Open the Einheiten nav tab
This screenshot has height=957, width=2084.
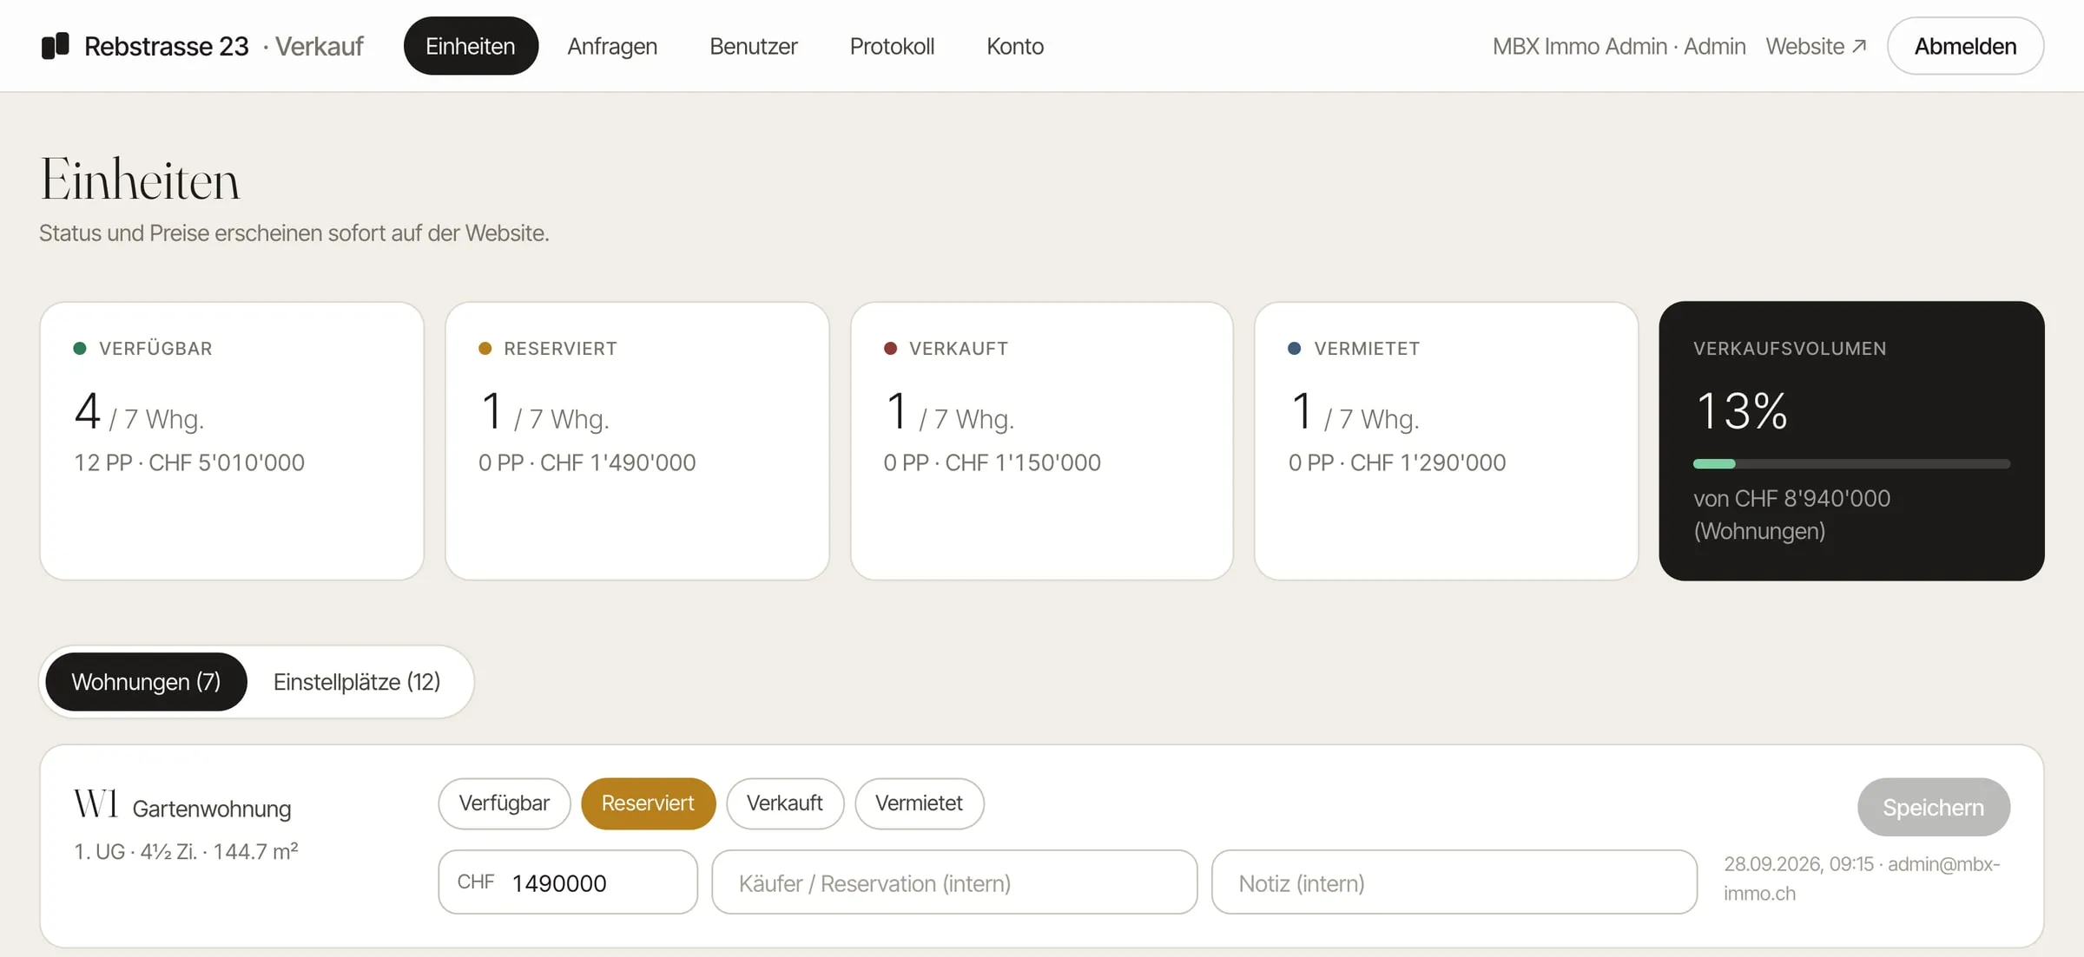pyautogui.click(x=471, y=46)
